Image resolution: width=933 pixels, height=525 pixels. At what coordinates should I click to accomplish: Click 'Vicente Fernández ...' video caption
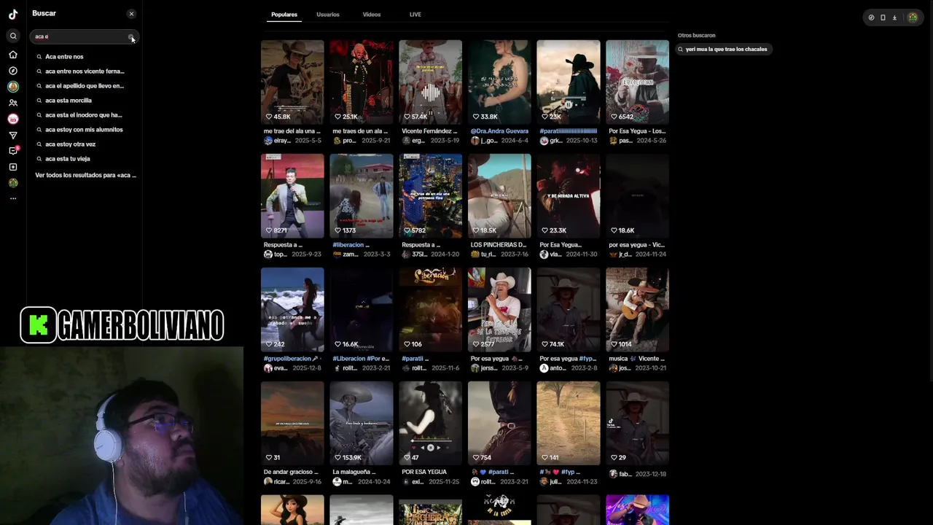tap(430, 131)
